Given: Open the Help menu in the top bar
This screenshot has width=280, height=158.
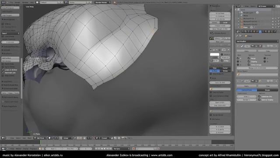Looking at the screenshot, I should coord(32,2).
